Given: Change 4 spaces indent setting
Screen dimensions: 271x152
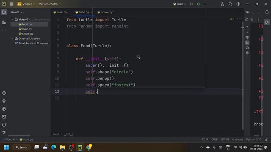Looking at the screenshot, I should click(238, 139).
